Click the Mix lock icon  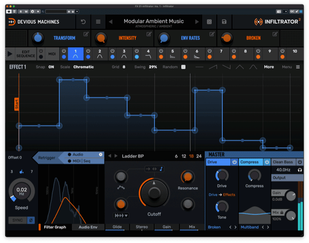282,212
